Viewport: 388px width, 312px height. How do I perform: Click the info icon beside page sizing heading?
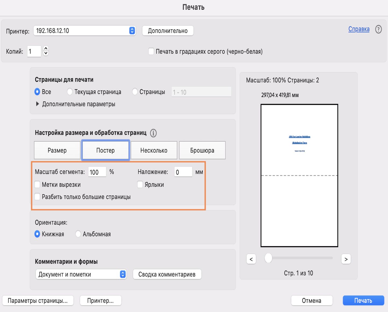[153, 133]
